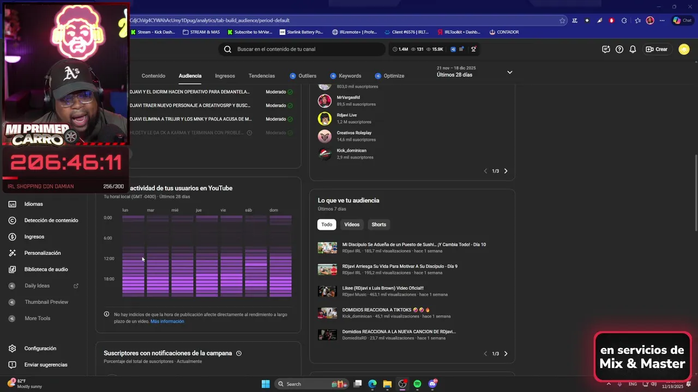The height and width of the screenshot is (392, 698).
Task: Bookmark page with the address bar star
Action: (562, 21)
